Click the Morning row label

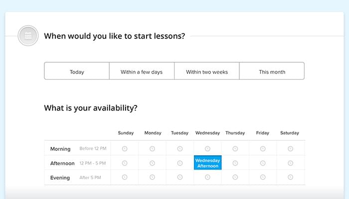[x=60, y=149]
